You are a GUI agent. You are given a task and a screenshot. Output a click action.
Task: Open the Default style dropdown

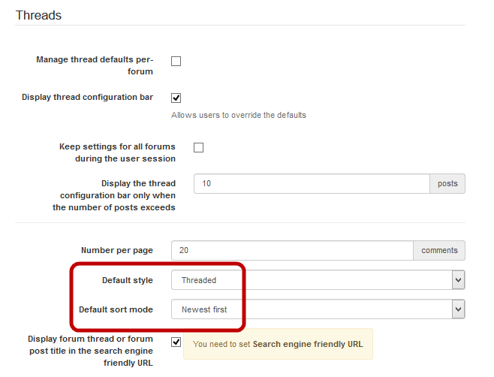pos(318,280)
